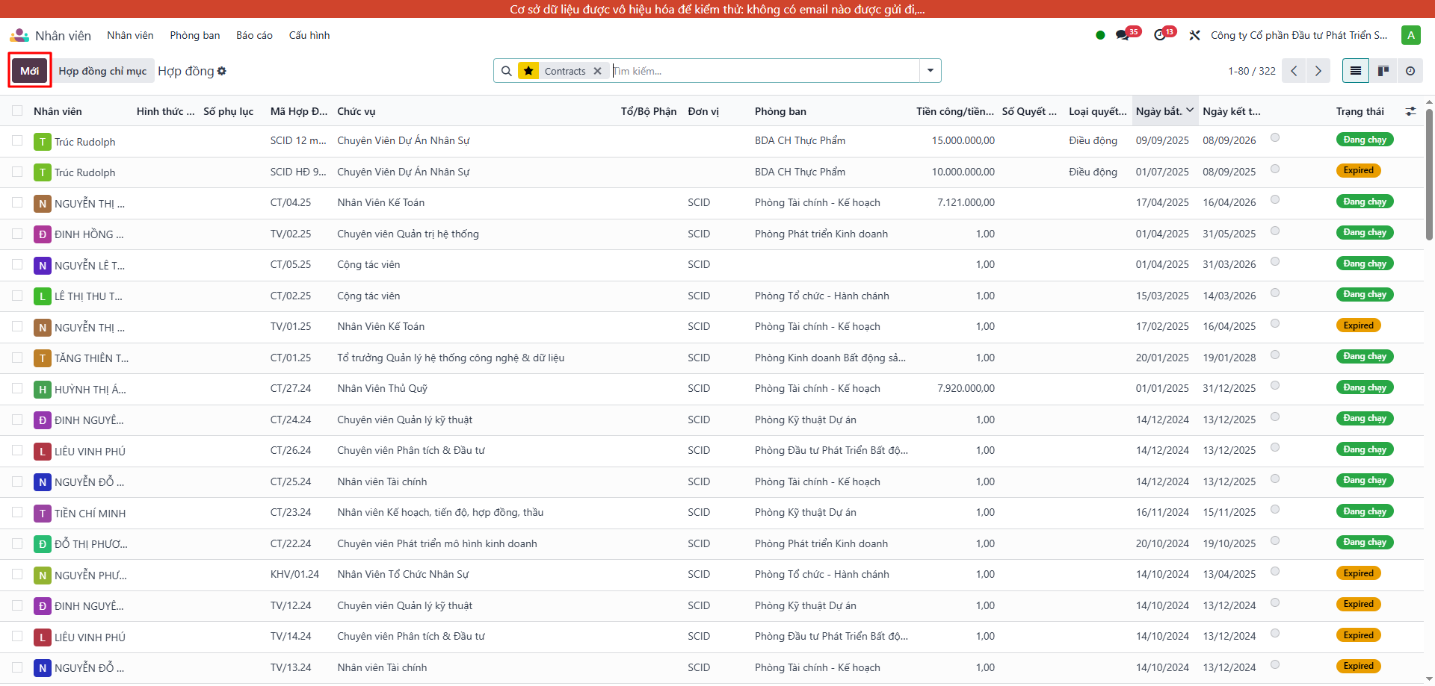1435x686 pixels.
Task: Open the Nhân viên app home icon
Action: point(19,35)
